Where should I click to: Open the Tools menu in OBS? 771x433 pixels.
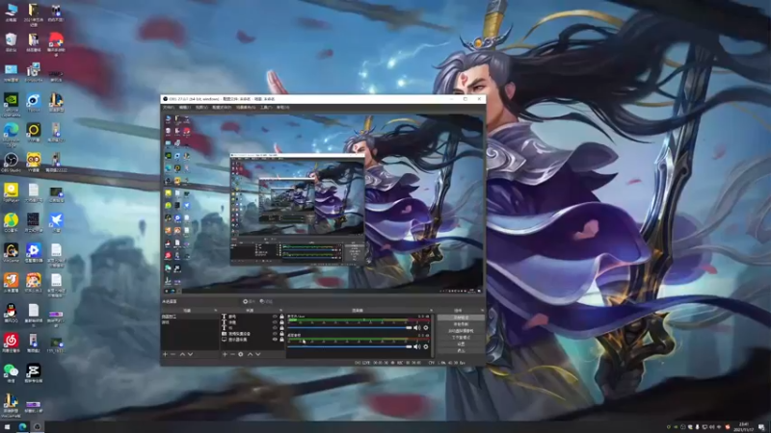click(266, 107)
